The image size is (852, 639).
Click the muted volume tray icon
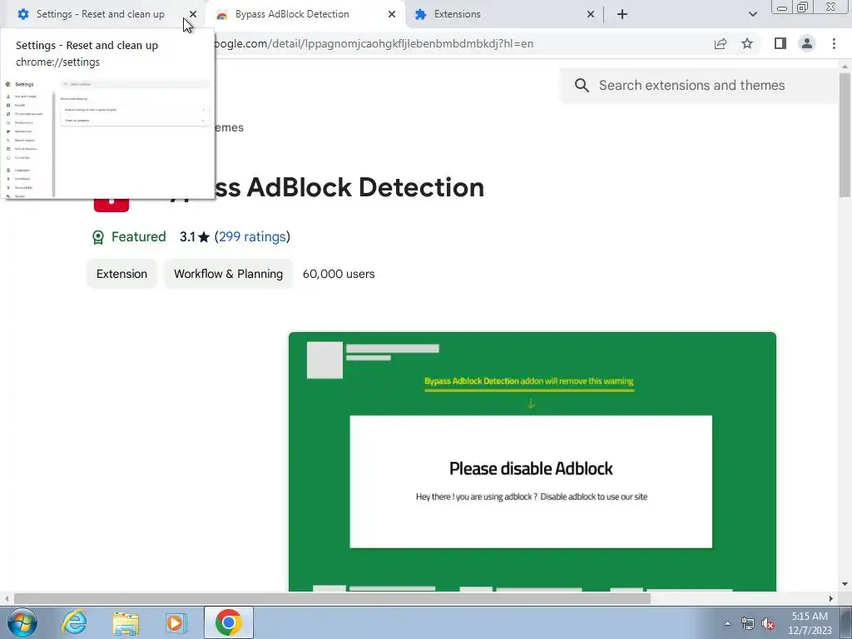[768, 623]
